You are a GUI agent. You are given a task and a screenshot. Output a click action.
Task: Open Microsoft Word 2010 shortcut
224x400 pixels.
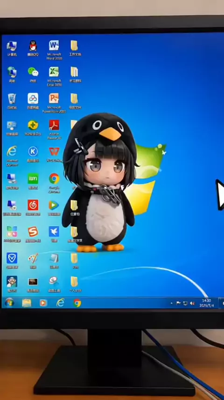coord(54,45)
